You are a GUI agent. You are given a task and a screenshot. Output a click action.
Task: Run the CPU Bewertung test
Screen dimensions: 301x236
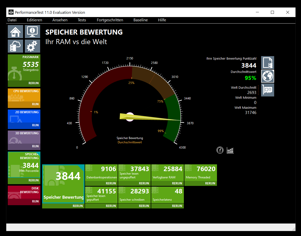coord(24,104)
